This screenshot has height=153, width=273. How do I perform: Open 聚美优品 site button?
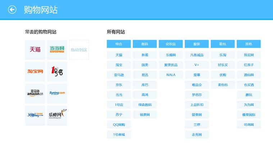point(170,65)
